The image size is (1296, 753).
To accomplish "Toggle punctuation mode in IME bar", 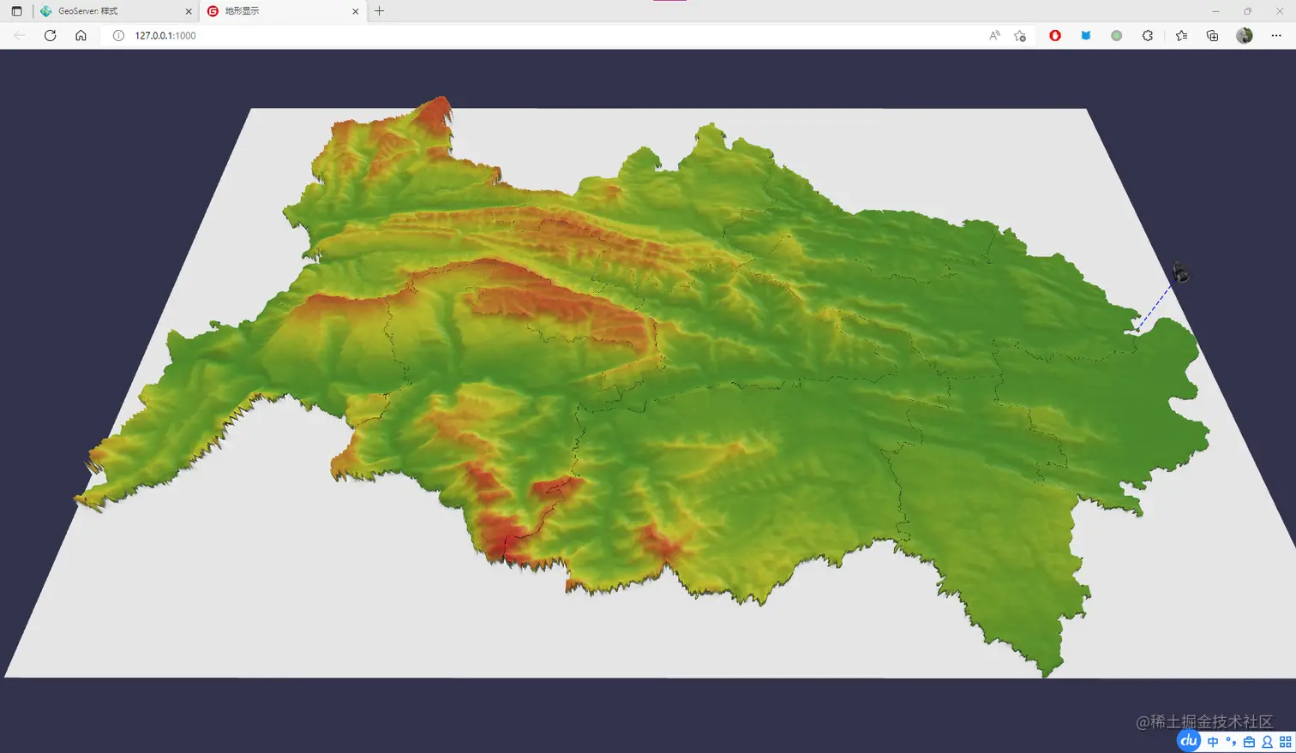I will [1231, 742].
